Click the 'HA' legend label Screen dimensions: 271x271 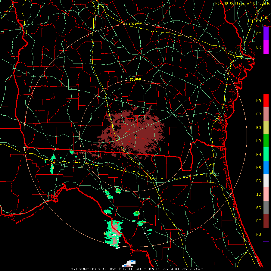point(258,101)
